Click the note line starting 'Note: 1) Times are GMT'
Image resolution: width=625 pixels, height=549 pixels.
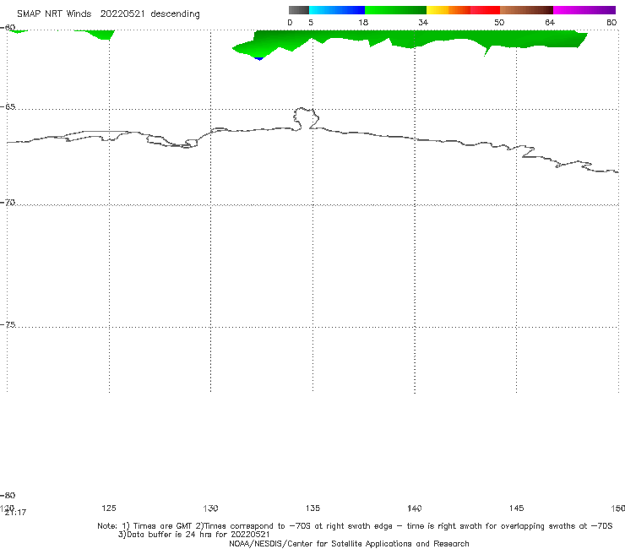[355, 526]
